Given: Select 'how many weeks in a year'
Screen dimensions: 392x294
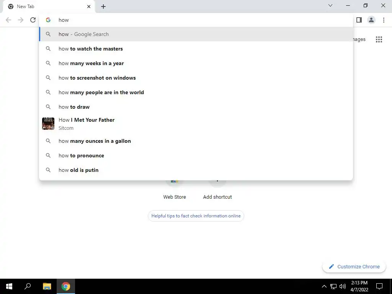Looking at the screenshot, I should pos(196,63).
